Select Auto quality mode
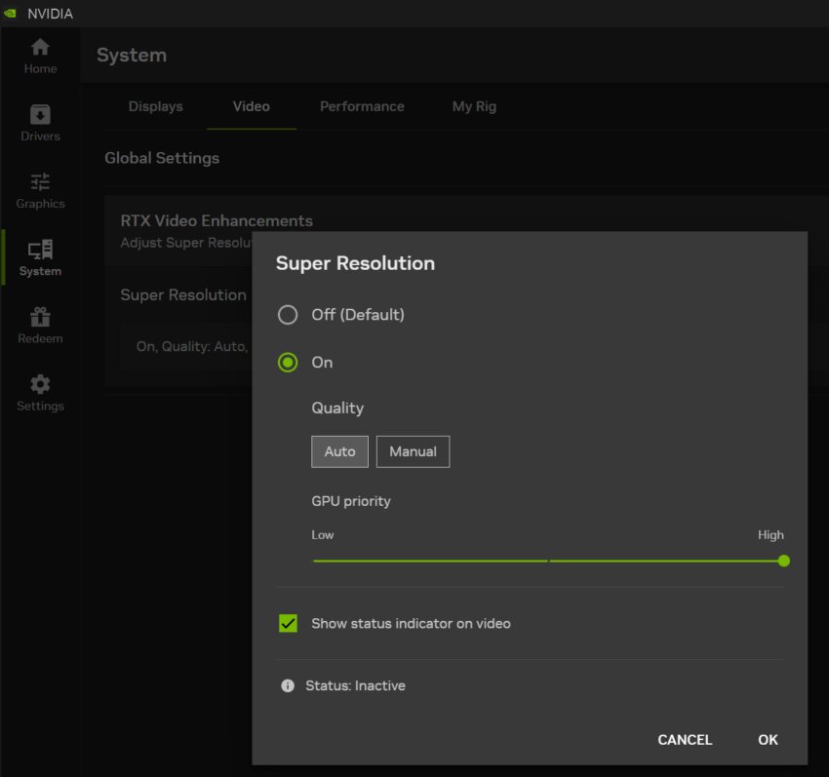Image resolution: width=829 pixels, height=777 pixels. click(339, 451)
